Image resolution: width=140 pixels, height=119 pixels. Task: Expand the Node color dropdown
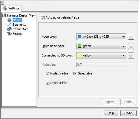(x=101, y=37)
